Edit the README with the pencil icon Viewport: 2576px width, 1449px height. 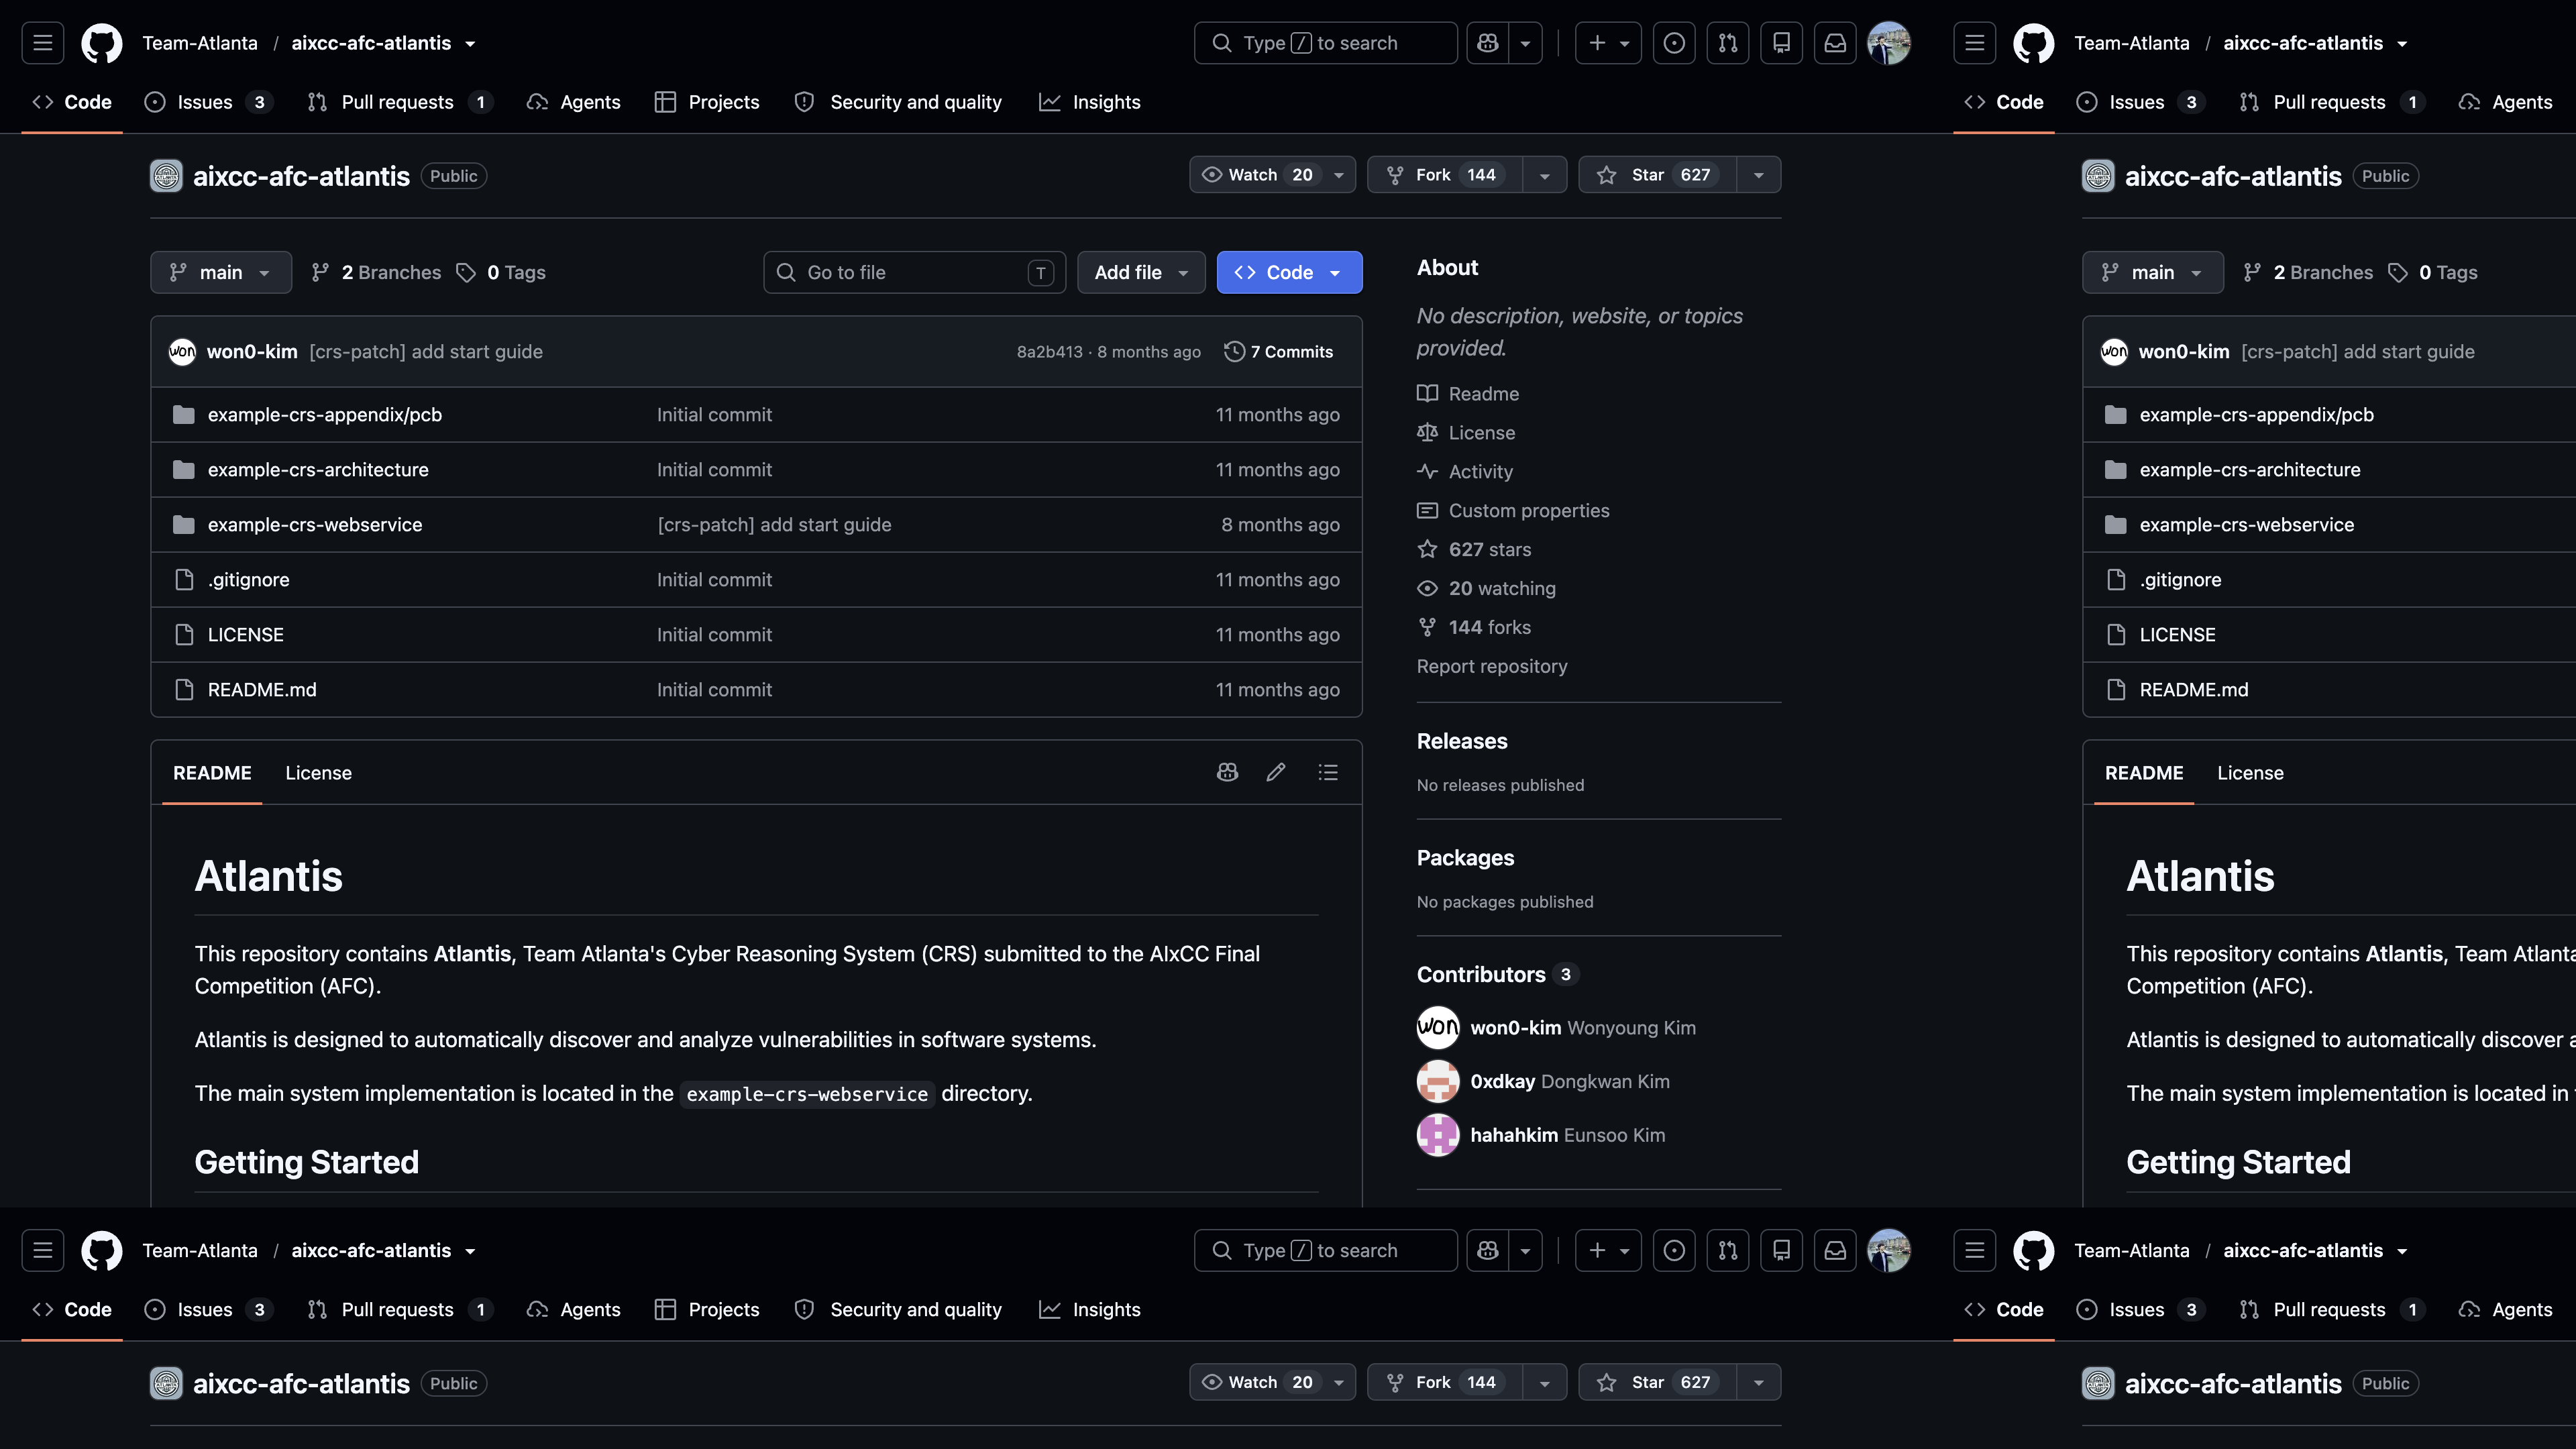tap(1276, 772)
